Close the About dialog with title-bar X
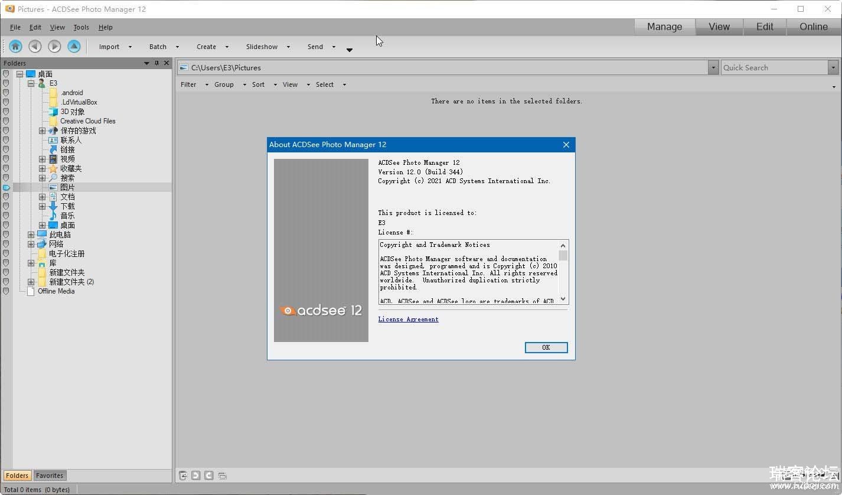Screen dimensions: 842x495 [x=566, y=145]
